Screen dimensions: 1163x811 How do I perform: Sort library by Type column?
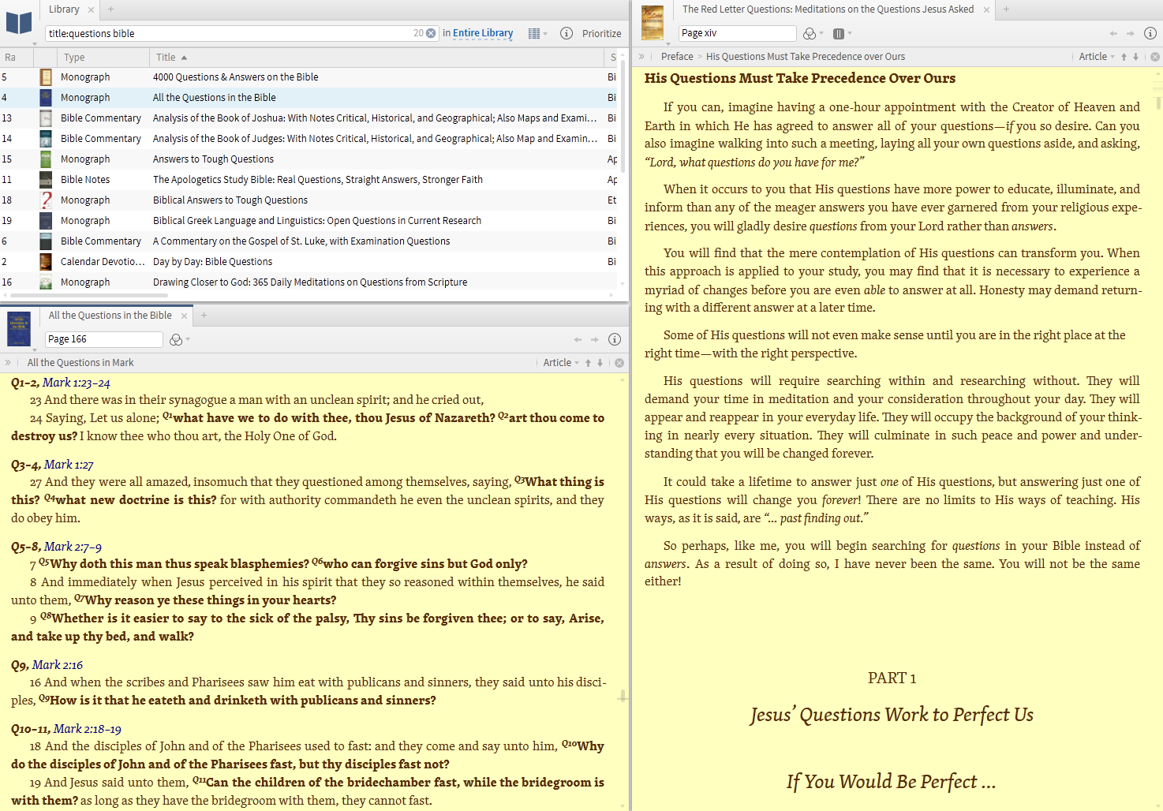click(74, 57)
